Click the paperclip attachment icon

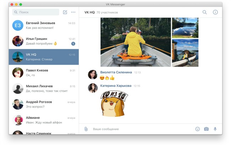click(86, 129)
